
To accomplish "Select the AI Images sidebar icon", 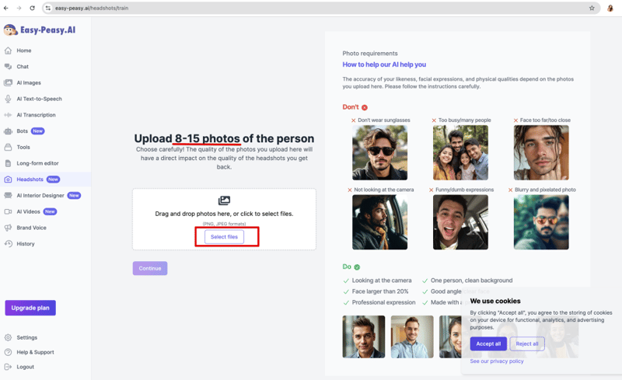I will point(9,82).
